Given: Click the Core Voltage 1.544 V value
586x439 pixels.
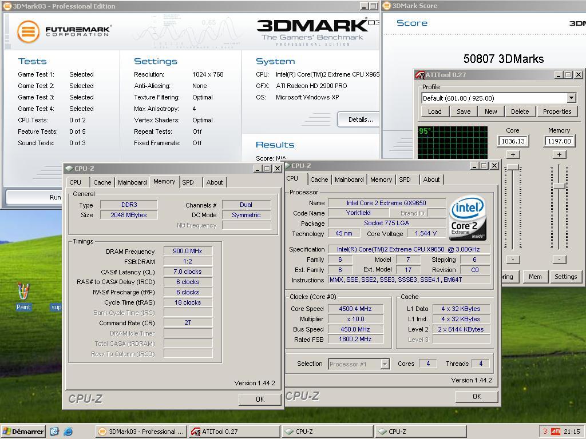Looking at the screenshot, I should (x=426, y=233).
